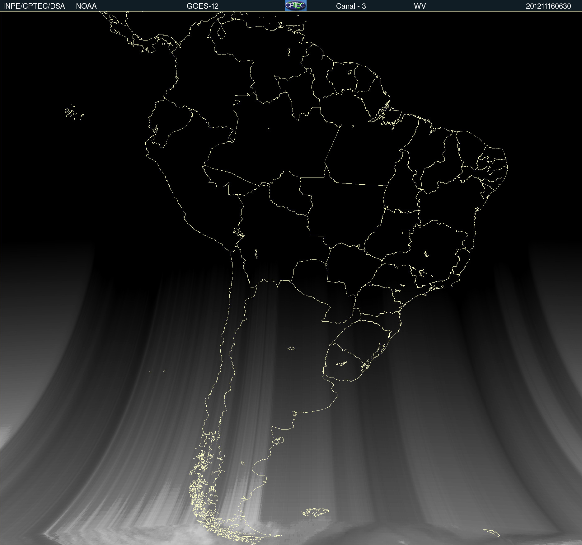
Task: Click the Canal - 3 label
Action: tap(351, 6)
